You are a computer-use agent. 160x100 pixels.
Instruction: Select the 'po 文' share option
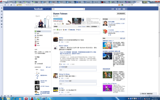[59, 30]
